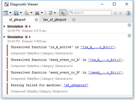This screenshot has height=100, width=135.
Task: Open link in 'is_A_active' unresolved function error
Action: [x=98, y=47]
